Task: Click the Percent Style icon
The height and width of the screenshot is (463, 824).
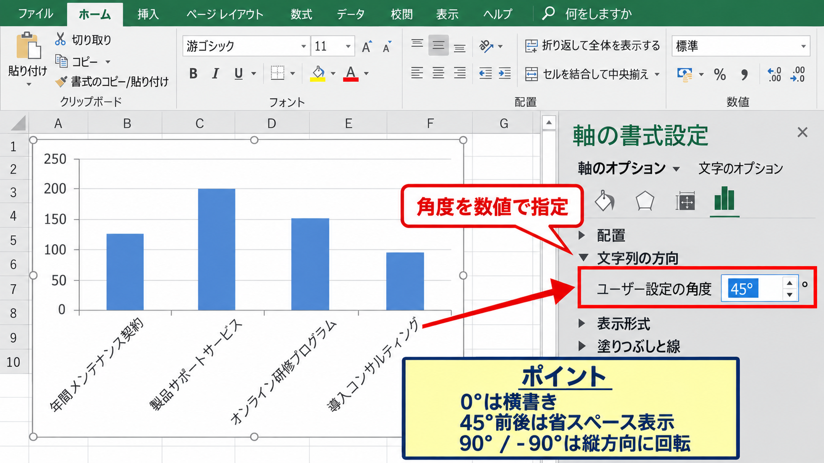Action: click(x=720, y=75)
